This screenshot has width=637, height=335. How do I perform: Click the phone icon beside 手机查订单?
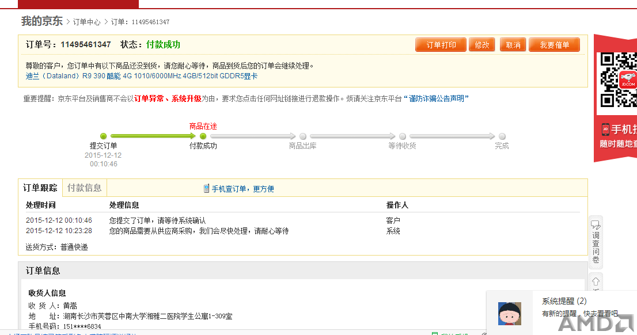(206, 188)
